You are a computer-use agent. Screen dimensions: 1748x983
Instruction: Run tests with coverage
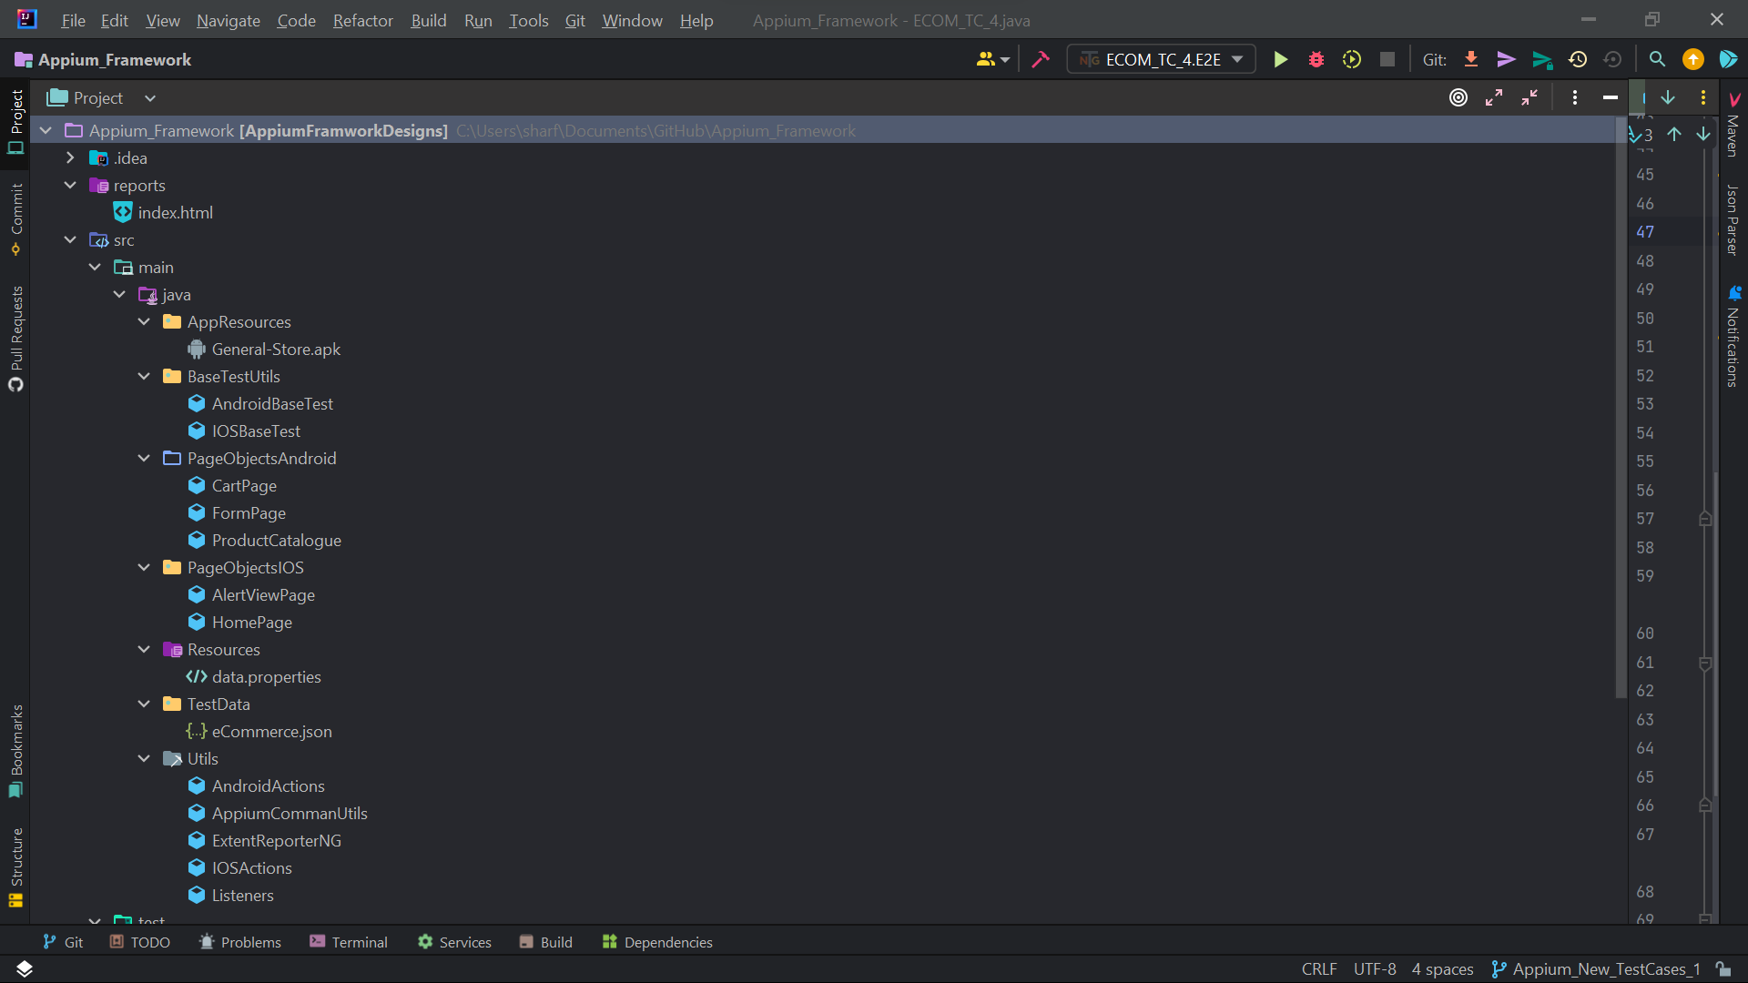pos(1352,58)
